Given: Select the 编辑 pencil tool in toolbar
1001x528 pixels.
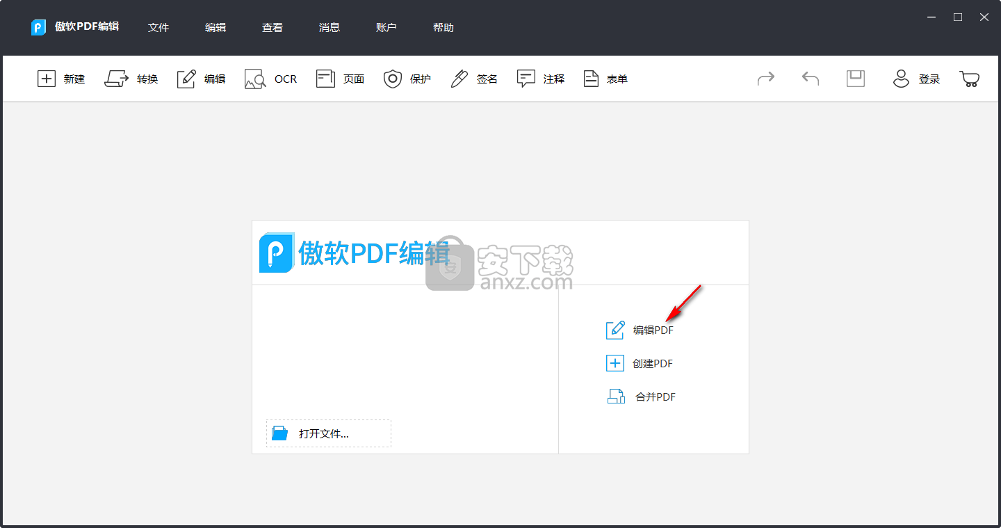Looking at the screenshot, I should (186, 79).
